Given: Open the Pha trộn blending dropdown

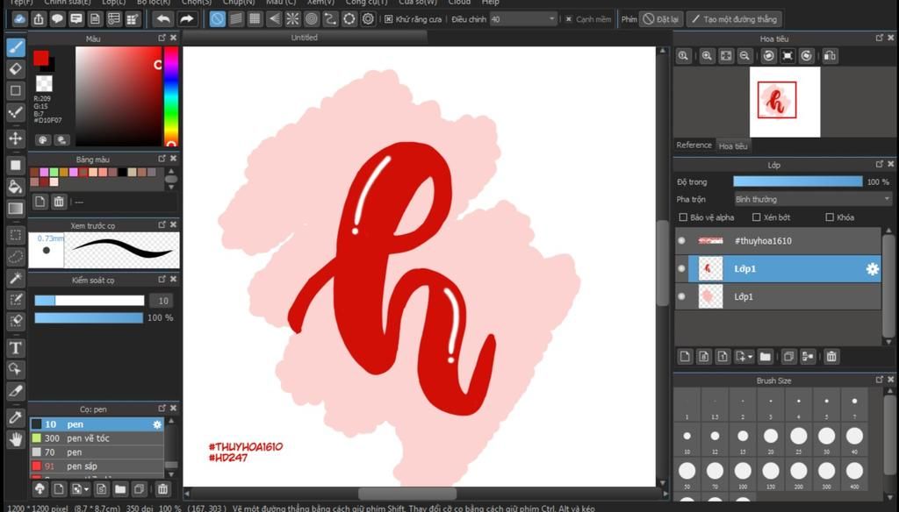Looking at the screenshot, I should 813,199.
